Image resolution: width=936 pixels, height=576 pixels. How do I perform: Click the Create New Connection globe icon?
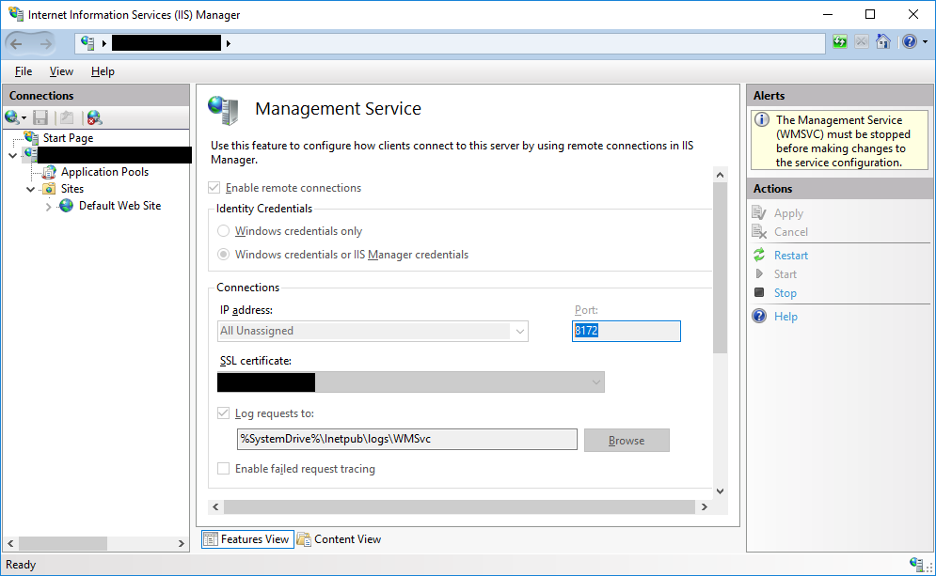(11, 117)
